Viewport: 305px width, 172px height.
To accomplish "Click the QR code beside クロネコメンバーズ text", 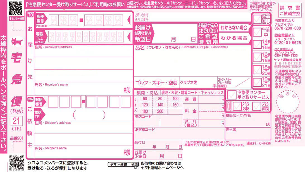I will tap(17, 163).
